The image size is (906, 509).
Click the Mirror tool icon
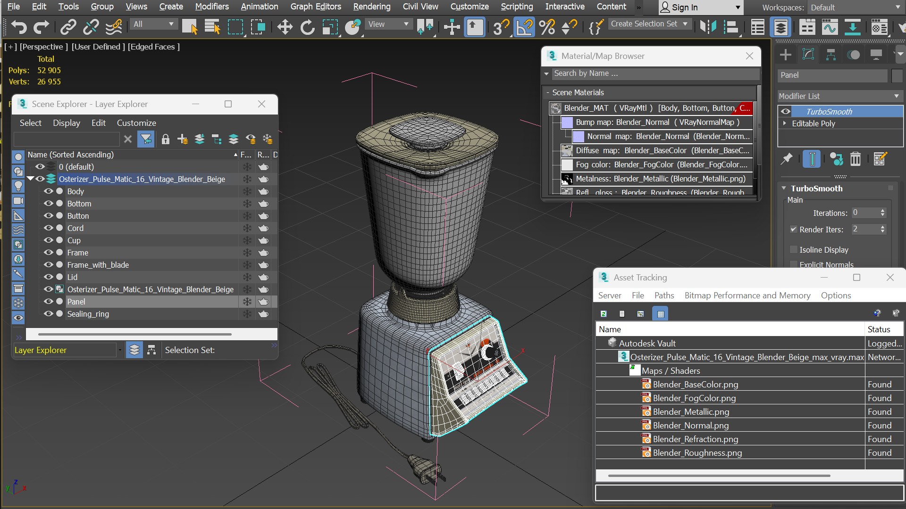click(708, 27)
